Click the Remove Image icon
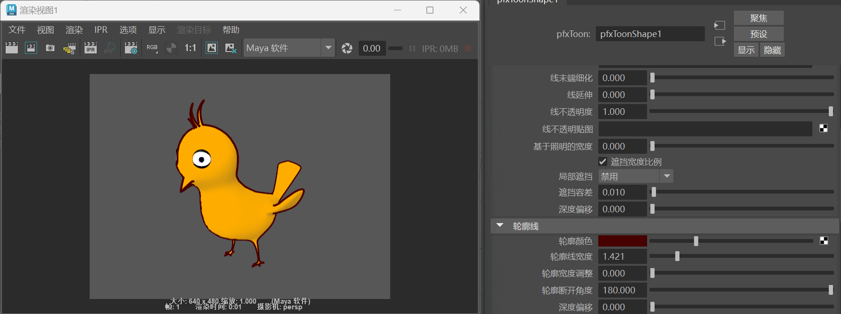This screenshot has width=841, height=314. click(x=231, y=48)
